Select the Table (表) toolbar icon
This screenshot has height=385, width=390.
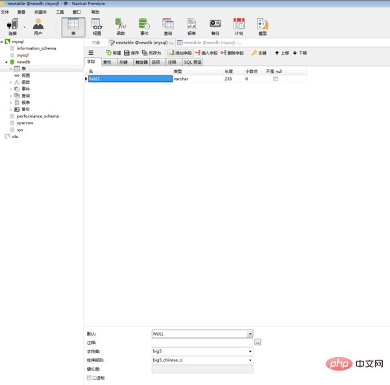click(73, 27)
